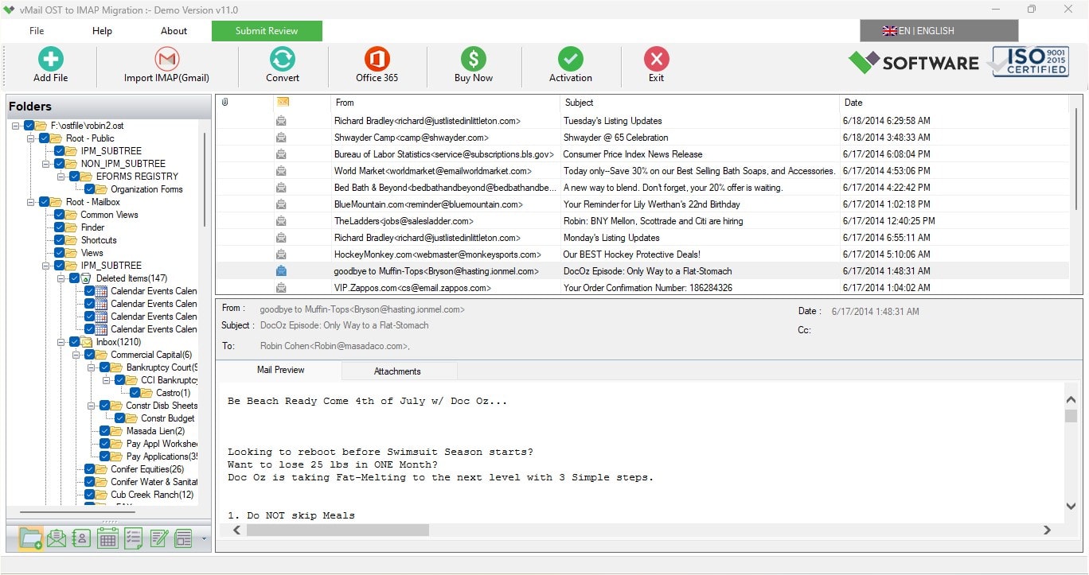The height and width of the screenshot is (575, 1089).
Task: Toggle the Organization Forms checkbox
Action: click(90, 189)
